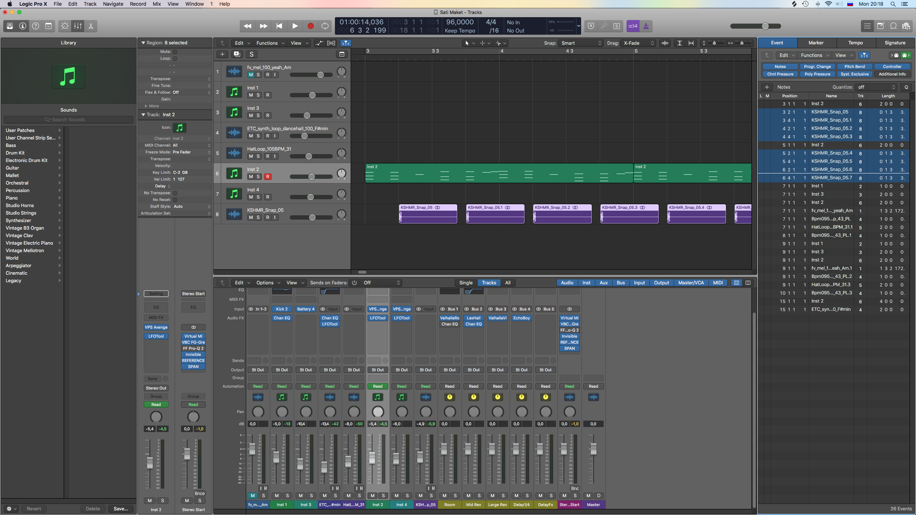
Task: Open the Snap Smart dropdown
Action: tap(581, 43)
